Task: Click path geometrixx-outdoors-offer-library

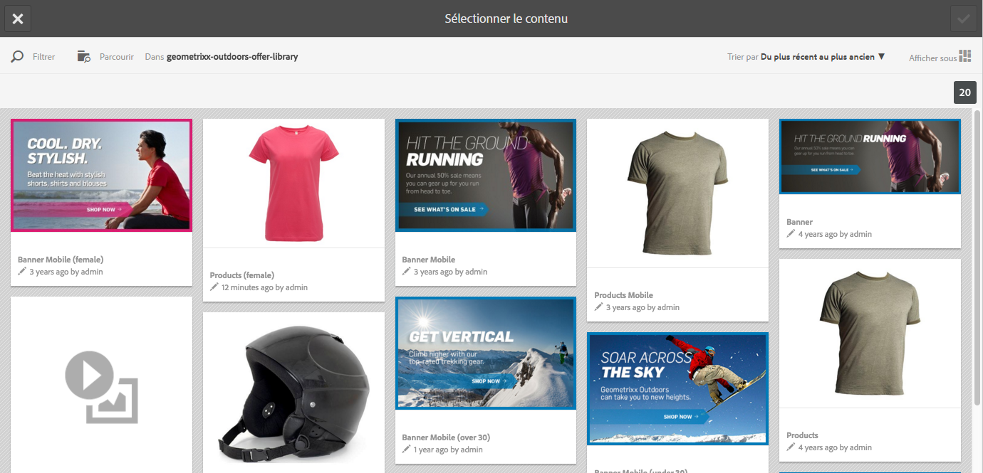Action: [232, 56]
